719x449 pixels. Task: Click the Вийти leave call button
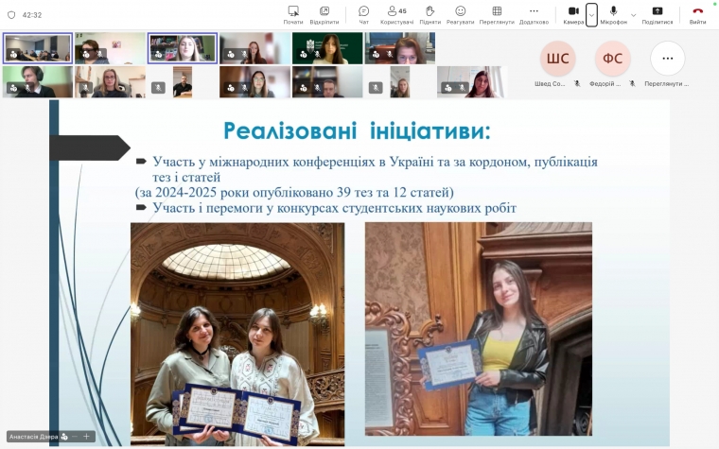click(697, 14)
